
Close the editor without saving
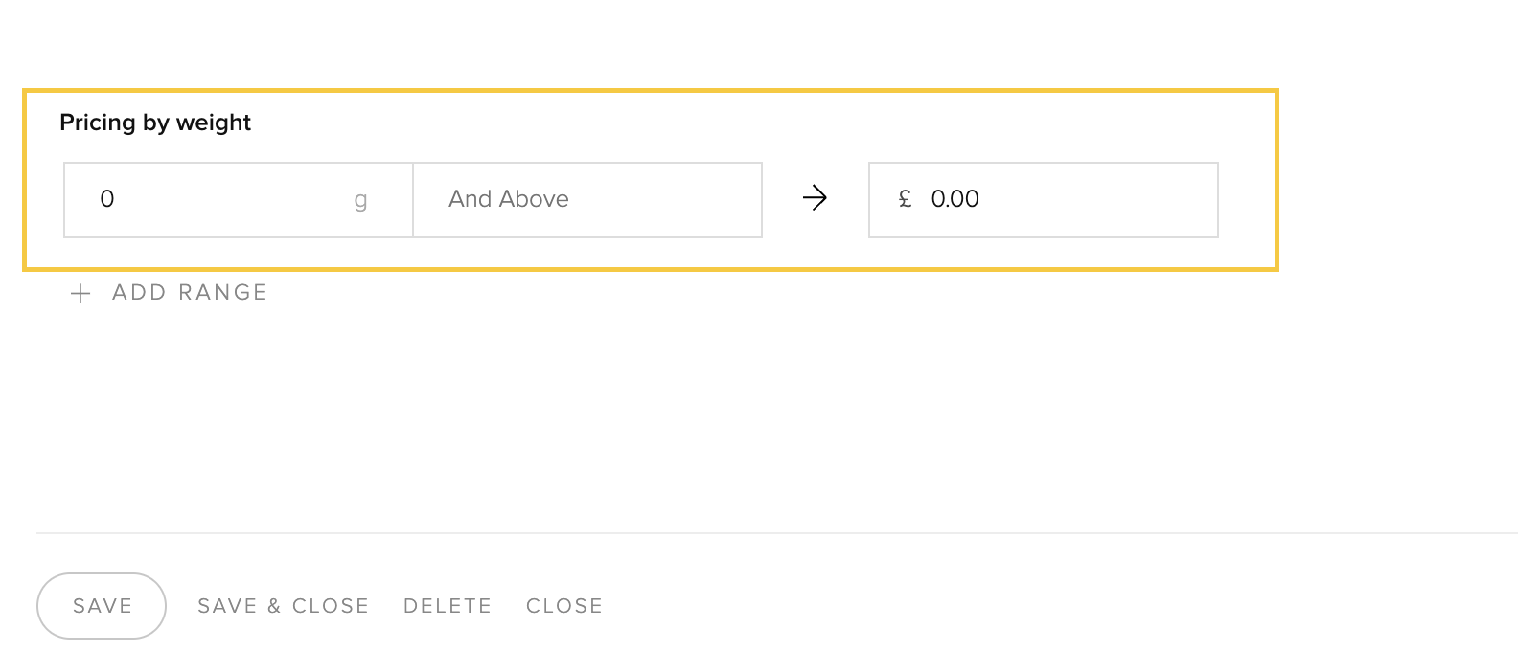coord(564,606)
